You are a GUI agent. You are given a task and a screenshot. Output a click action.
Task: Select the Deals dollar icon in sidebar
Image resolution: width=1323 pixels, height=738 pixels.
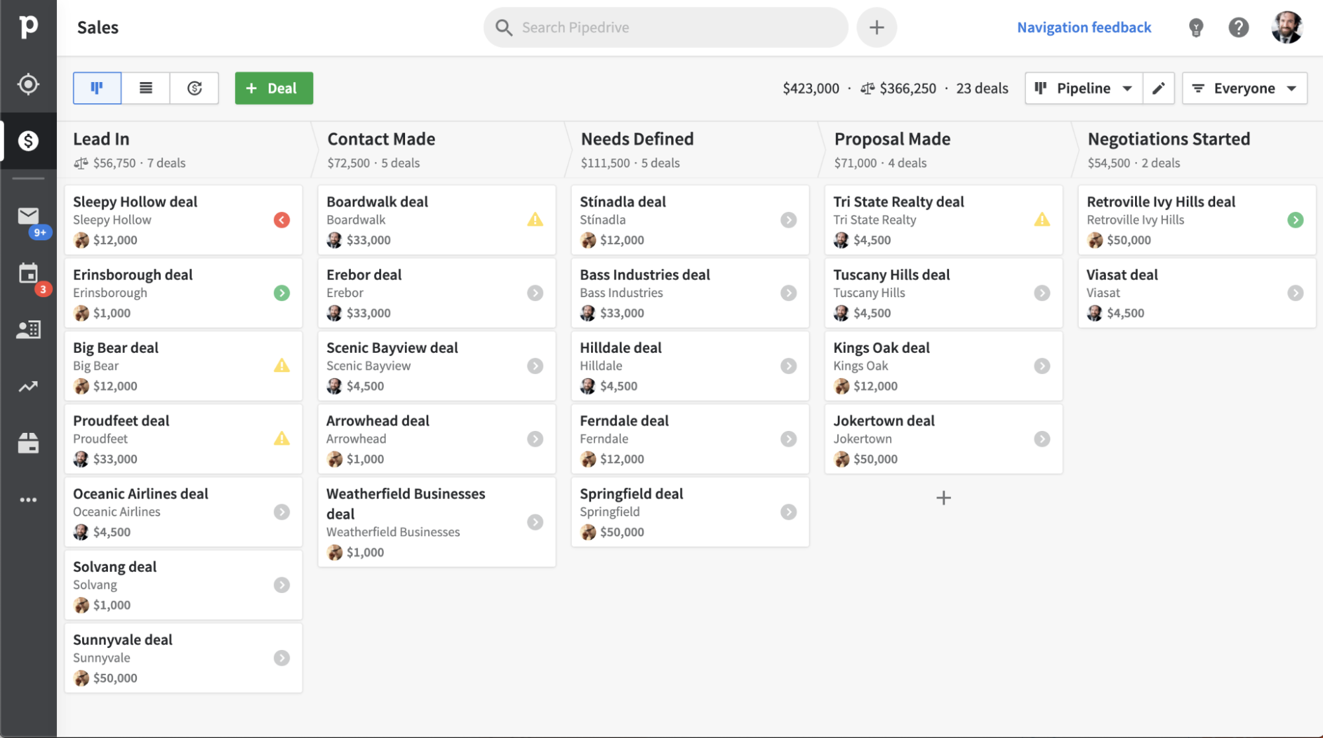28,140
